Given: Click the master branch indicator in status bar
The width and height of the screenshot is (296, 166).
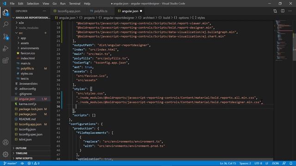Looking at the screenshot, I should tap(10, 163).
